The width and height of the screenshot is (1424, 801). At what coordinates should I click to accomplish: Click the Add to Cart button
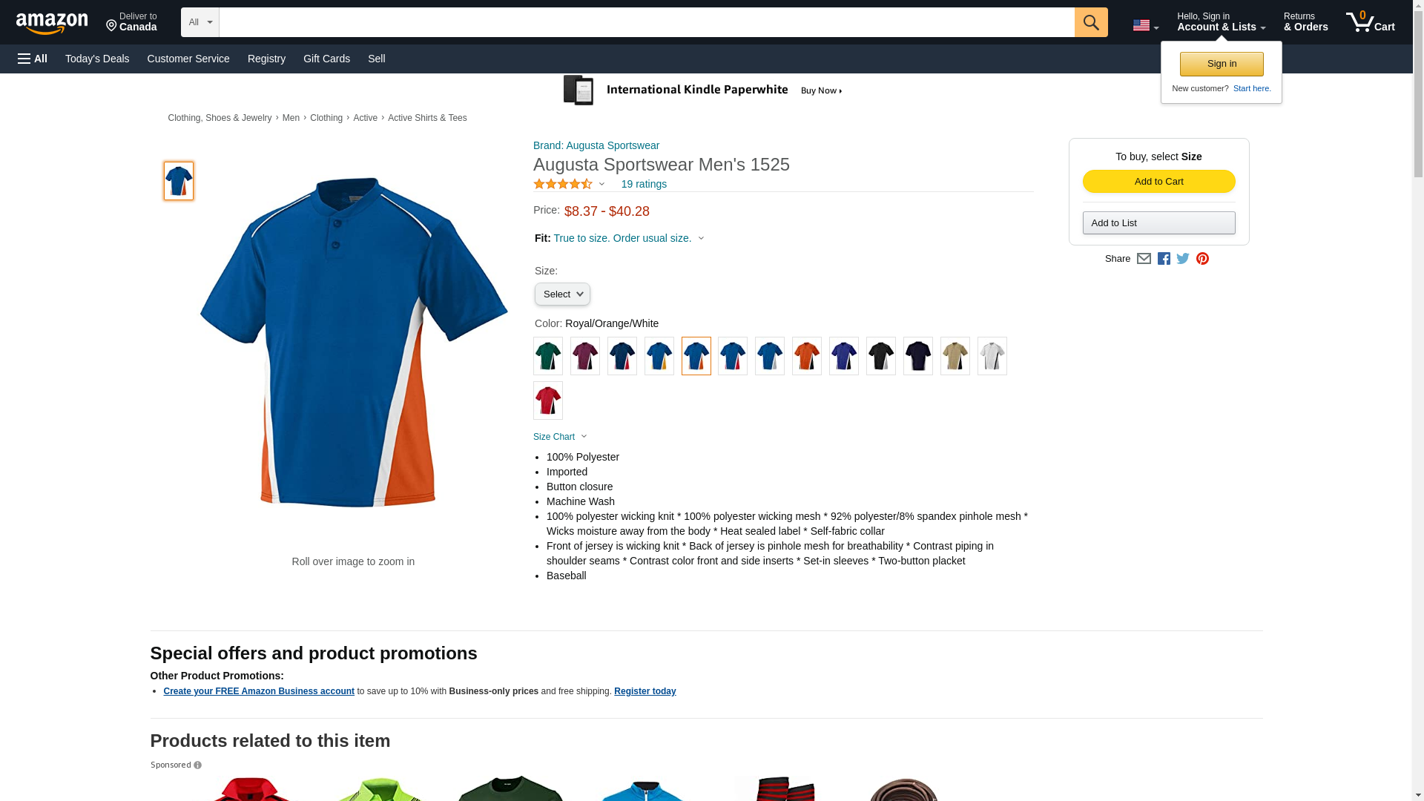[x=1158, y=182]
